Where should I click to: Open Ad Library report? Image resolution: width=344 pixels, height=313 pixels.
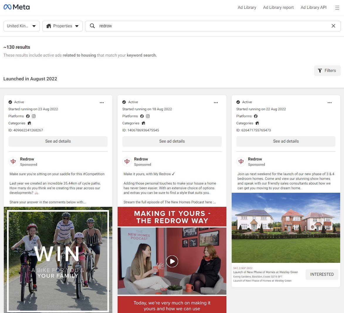tap(278, 7)
